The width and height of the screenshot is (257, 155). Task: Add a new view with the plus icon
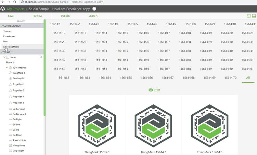[x=12, y=52]
